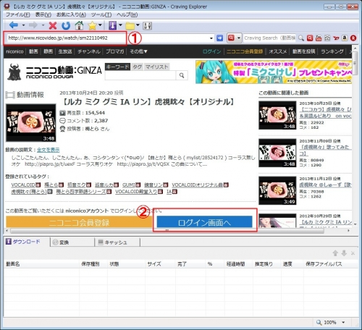
Task: Open the ファイル(F) menu
Action: coord(18,14)
